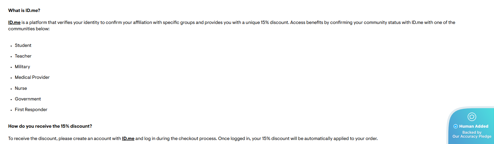Click the Government list item
Image resolution: width=494 pixels, height=144 pixels.
click(28, 99)
